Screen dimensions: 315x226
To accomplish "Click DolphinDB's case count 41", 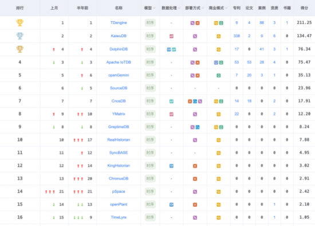I will click(x=262, y=49).
